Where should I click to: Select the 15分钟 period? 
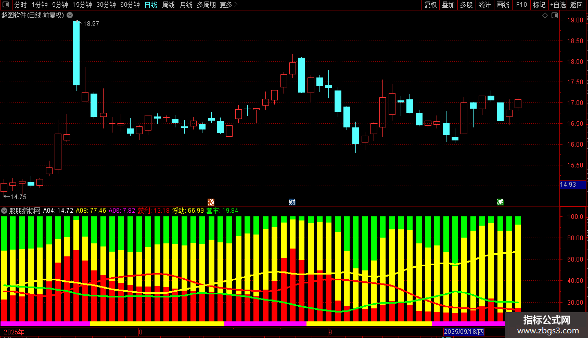[x=82, y=5]
